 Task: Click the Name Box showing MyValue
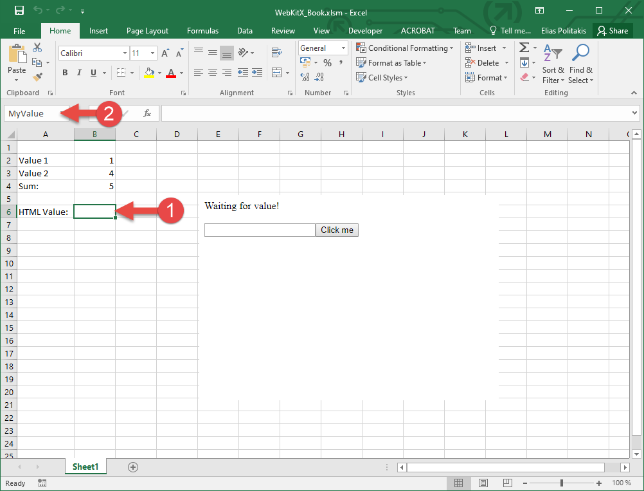pyautogui.click(x=37, y=113)
